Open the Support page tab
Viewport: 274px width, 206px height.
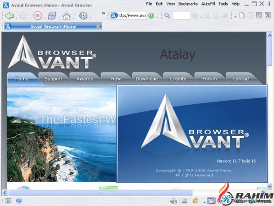53,79
